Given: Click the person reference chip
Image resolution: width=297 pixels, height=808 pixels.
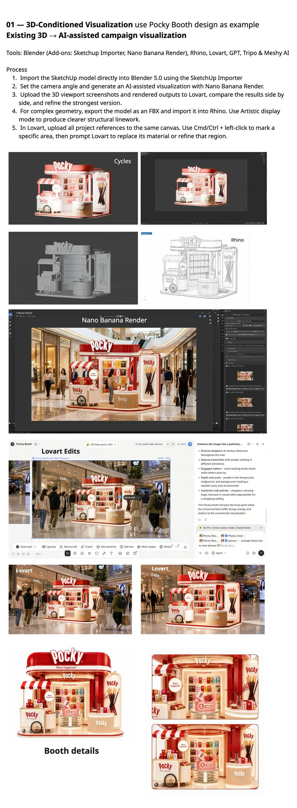Looking at the screenshot, I should (230, 541).
